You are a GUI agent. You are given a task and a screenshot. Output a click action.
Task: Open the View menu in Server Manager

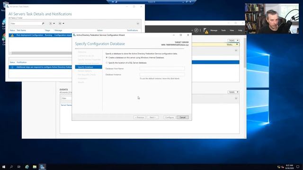[x=232, y=30]
